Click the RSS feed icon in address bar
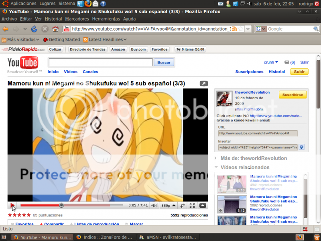 pyautogui.click(x=235, y=29)
